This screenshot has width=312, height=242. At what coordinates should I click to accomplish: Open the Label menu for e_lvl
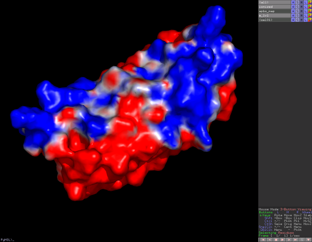(306, 15)
